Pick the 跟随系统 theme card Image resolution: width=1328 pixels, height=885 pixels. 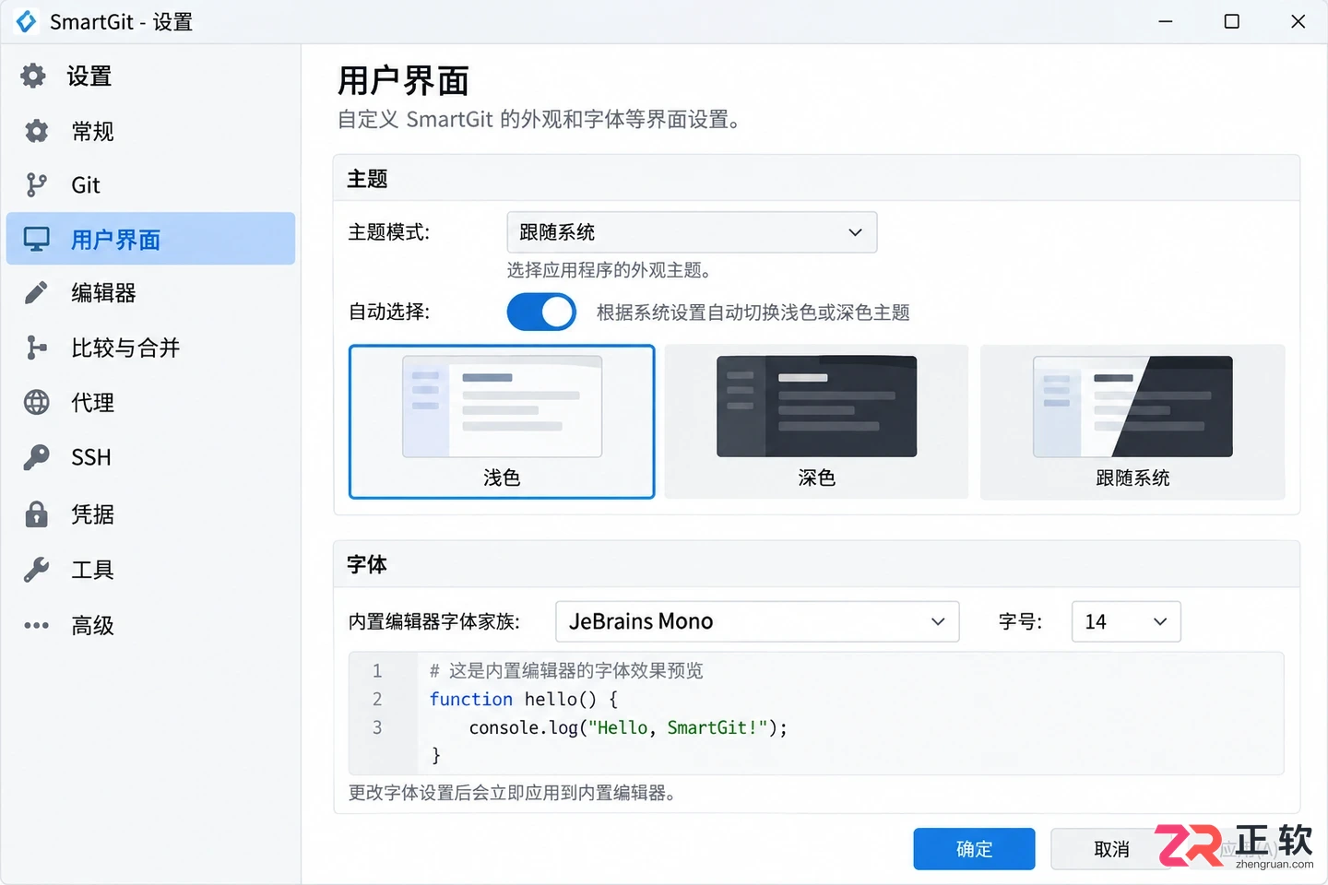[1132, 422]
